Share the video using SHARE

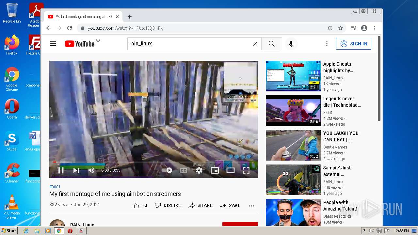201,205
